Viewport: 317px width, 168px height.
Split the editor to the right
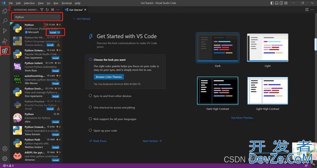307,10
